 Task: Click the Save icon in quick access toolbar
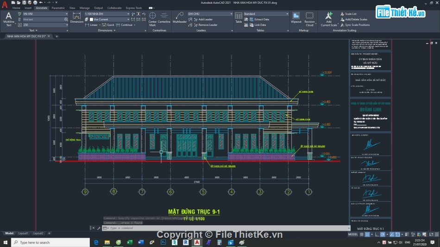(24, 2)
